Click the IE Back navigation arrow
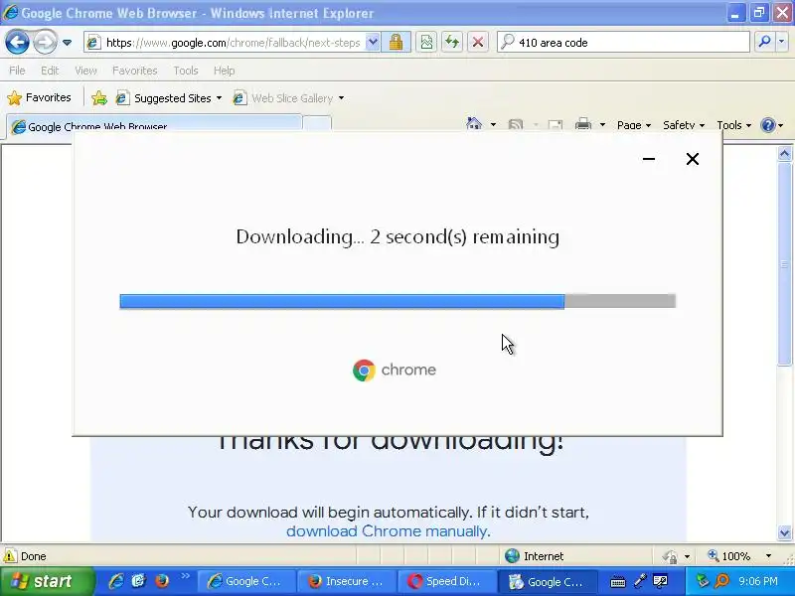The width and height of the screenshot is (795, 596). coord(17,42)
